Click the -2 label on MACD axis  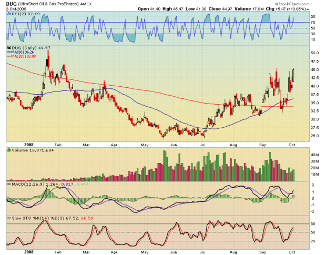tap(312, 211)
